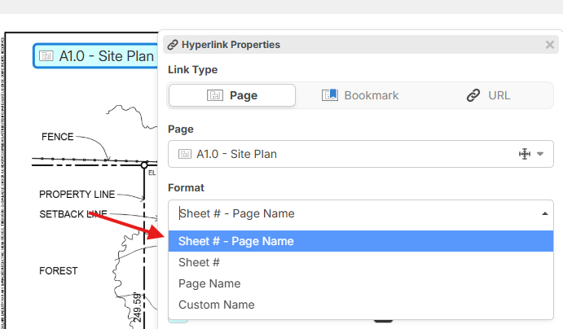Click the SETBACK LINE annotation

pos(73,214)
